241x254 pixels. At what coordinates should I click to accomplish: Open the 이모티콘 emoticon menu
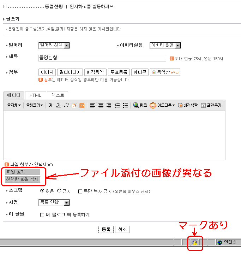[x=162, y=105]
